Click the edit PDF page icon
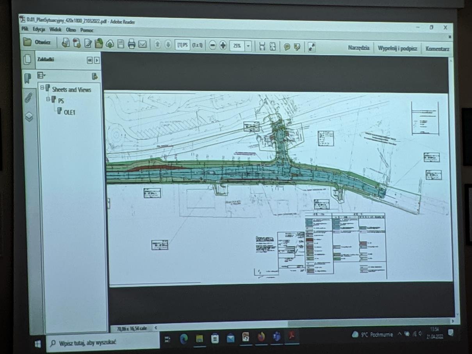 [x=88, y=44]
